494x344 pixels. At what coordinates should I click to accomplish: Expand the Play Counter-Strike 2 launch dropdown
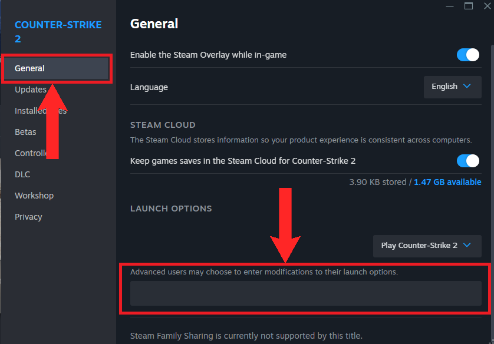pyautogui.click(x=427, y=246)
